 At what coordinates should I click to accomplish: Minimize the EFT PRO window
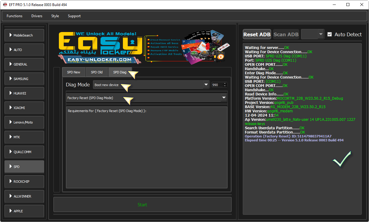[x=334, y=5]
